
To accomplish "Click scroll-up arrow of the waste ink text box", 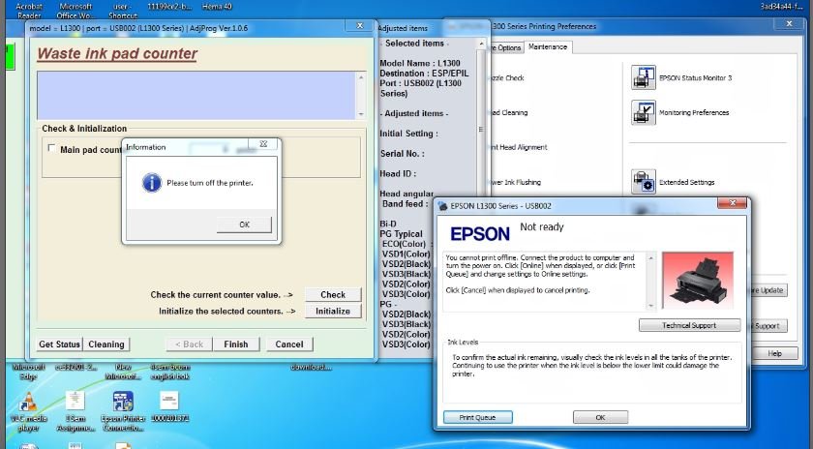I will pyautogui.click(x=361, y=77).
